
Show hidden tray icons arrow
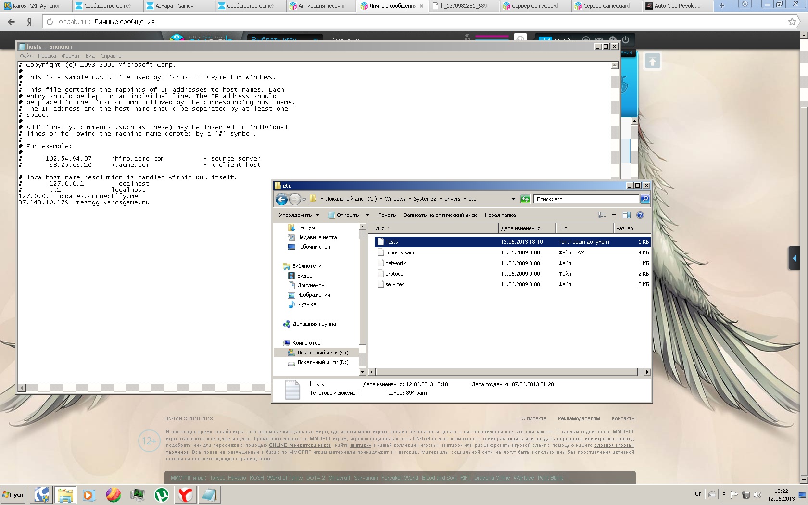click(724, 494)
